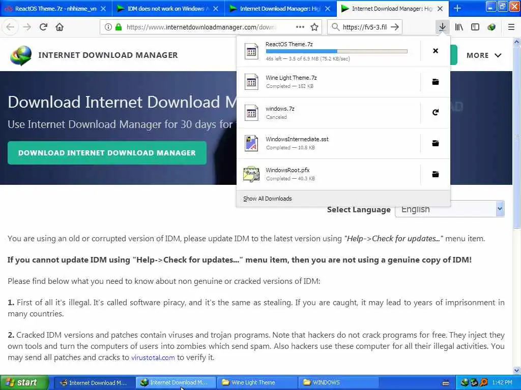This screenshot has height=390, width=521.
Task: Click the ReactOS Theme.7z file icon
Action: coord(251,51)
